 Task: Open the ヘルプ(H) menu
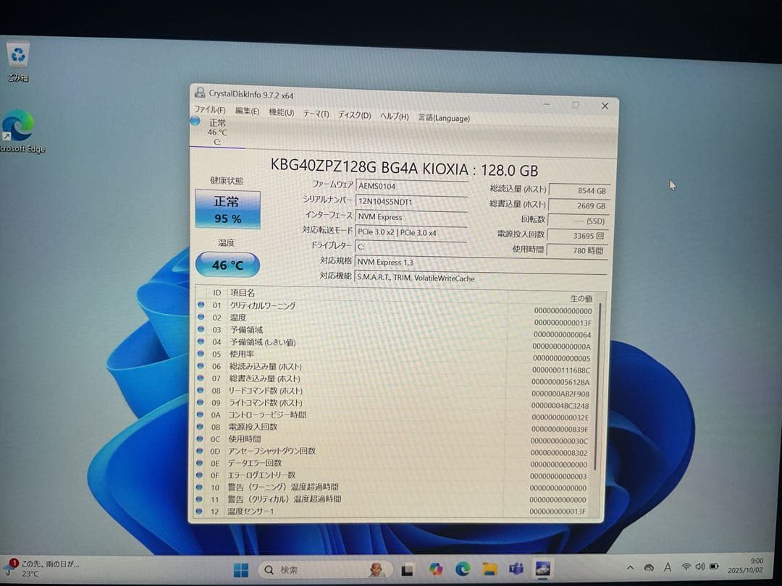[394, 116]
